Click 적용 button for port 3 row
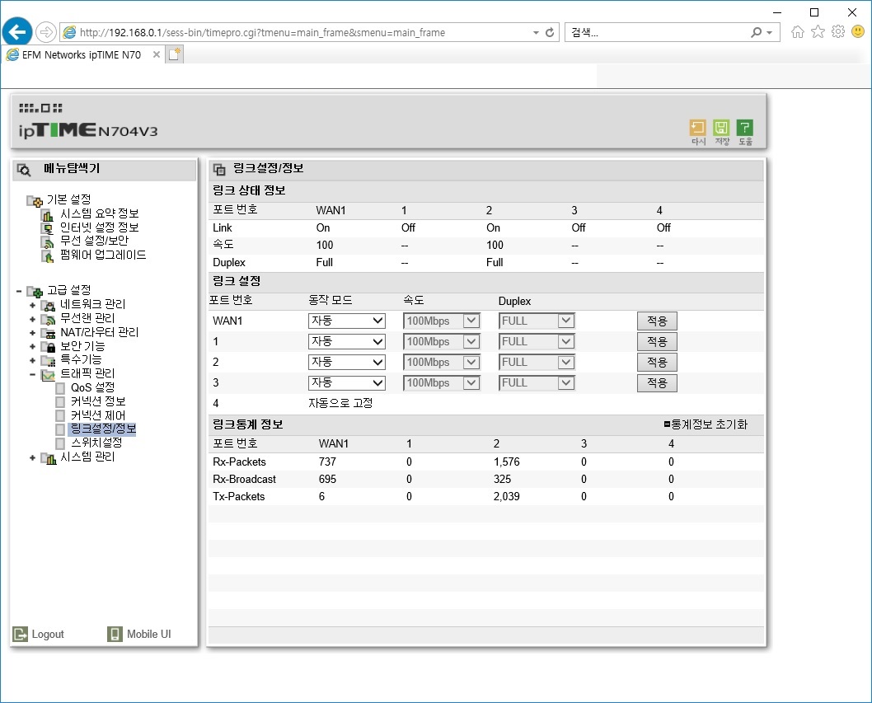 pos(657,382)
